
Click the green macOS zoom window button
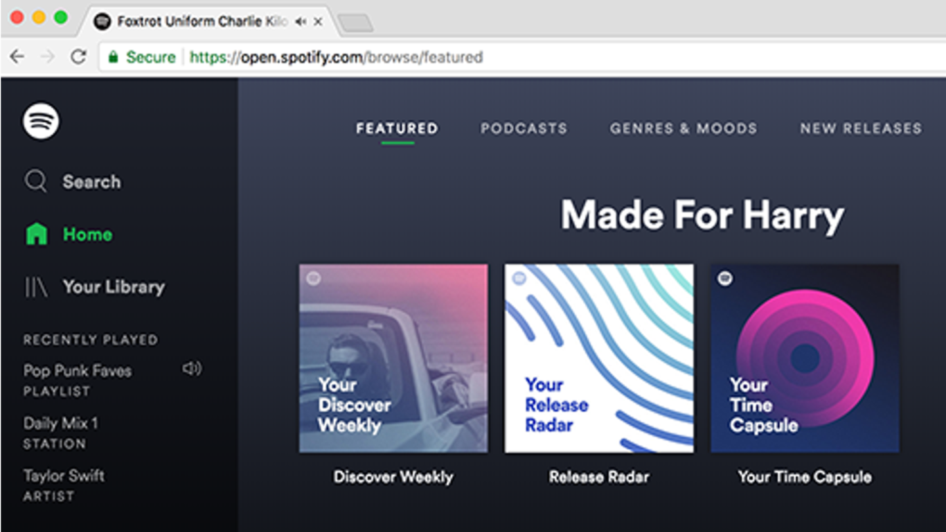click(60, 18)
